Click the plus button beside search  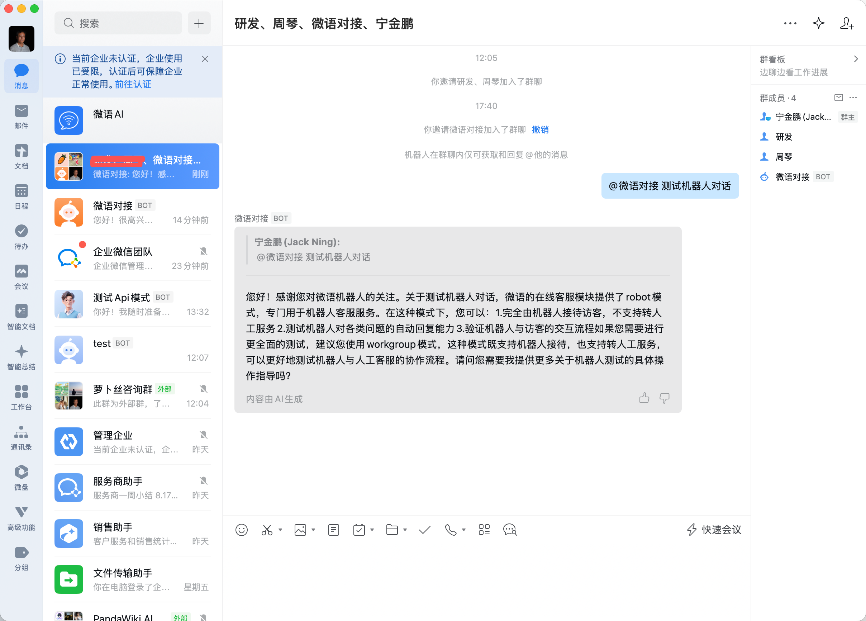tap(199, 23)
